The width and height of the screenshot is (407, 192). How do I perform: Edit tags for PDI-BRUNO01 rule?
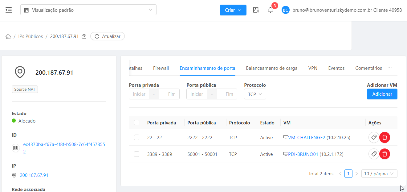[x=374, y=154]
